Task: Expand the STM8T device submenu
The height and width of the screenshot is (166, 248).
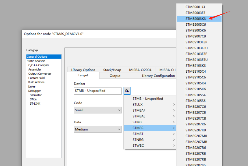Action: click(150, 134)
